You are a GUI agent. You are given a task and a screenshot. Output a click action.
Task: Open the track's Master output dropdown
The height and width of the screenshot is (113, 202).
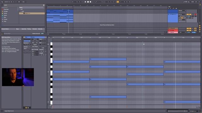click(182, 20)
